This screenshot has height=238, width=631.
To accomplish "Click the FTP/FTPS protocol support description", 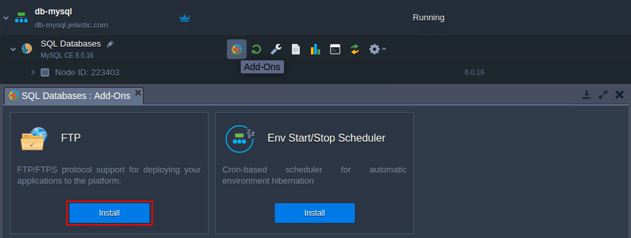I will [109, 175].
